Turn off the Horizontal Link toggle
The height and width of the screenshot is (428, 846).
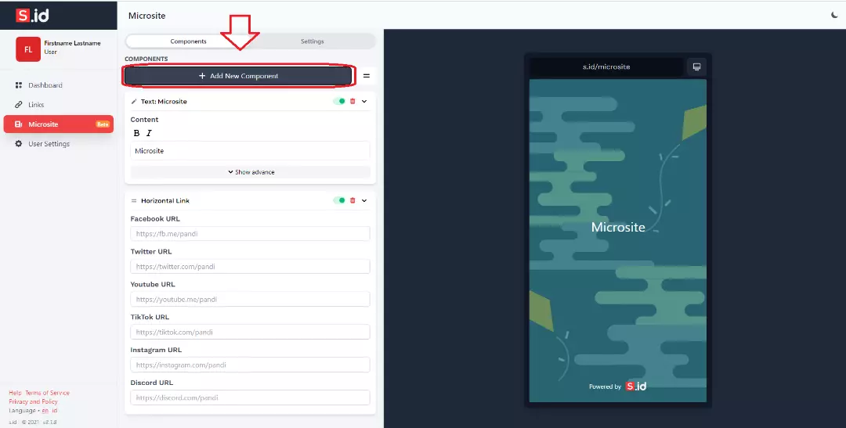pyautogui.click(x=339, y=200)
